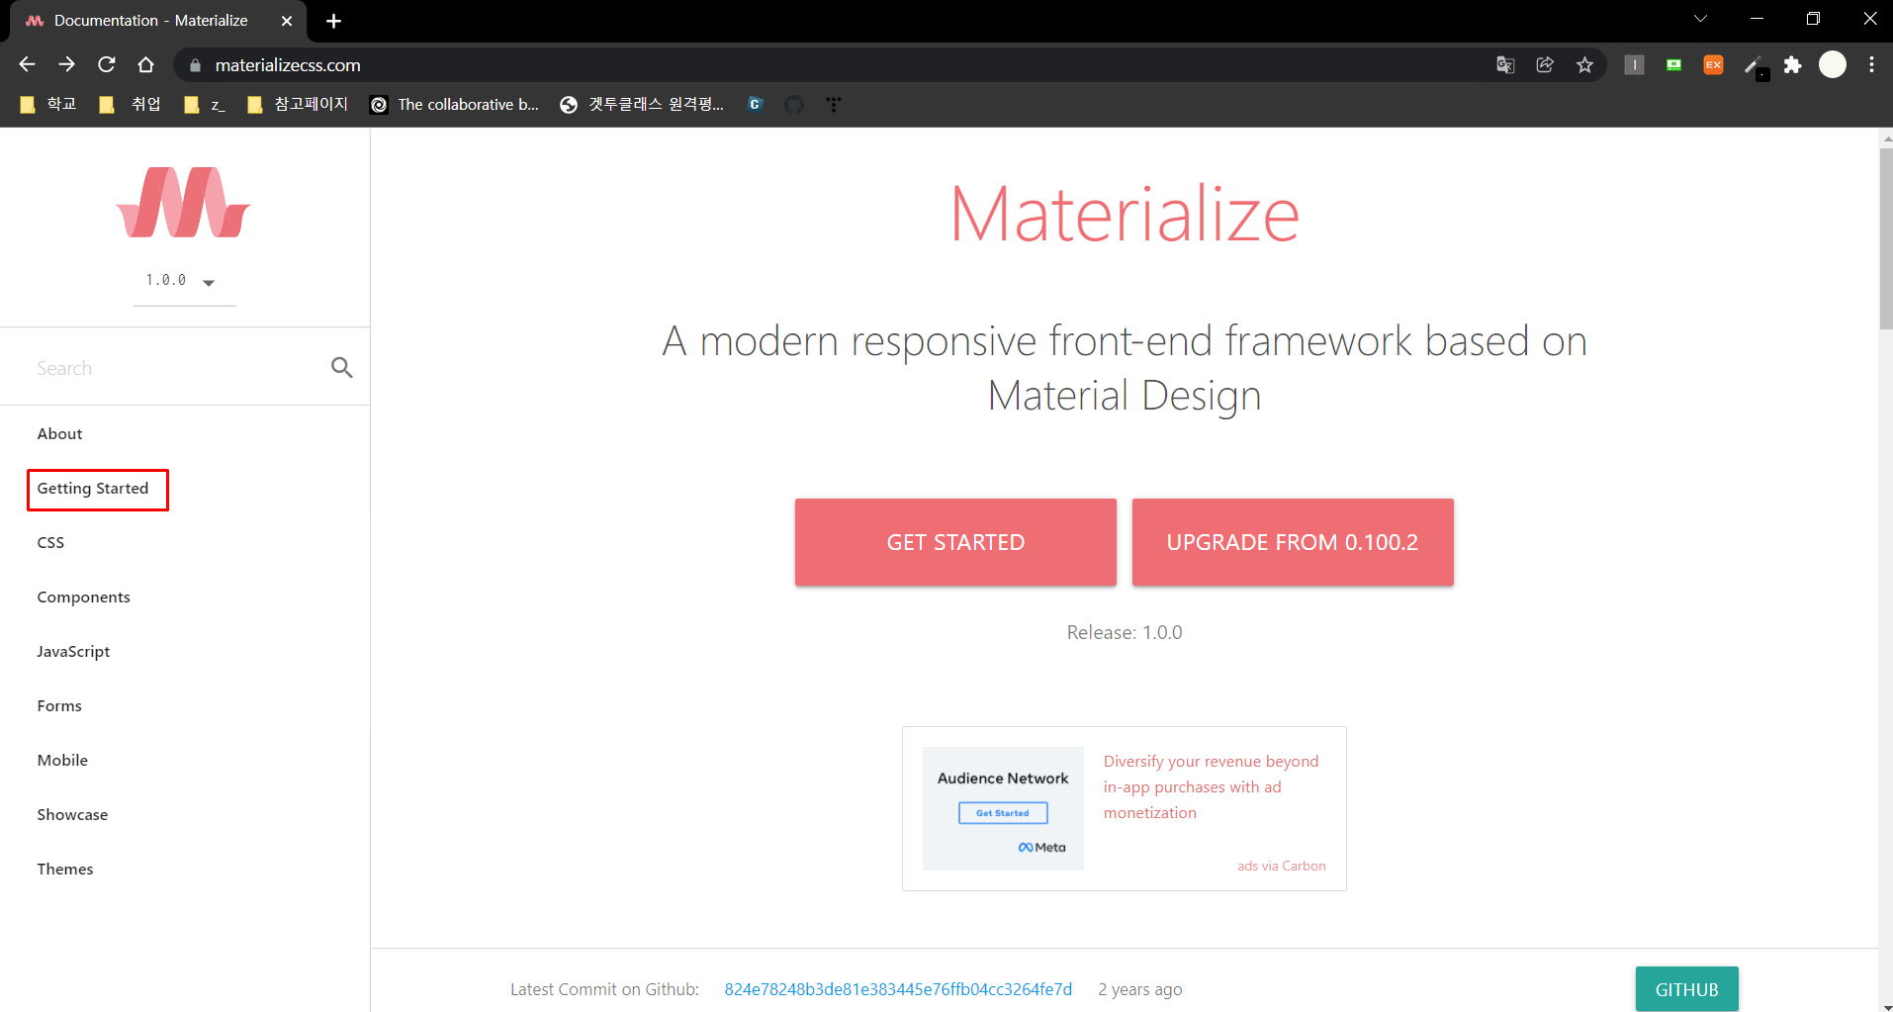Image resolution: width=1893 pixels, height=1012 pixels.
Task: Open the 'Diversify your revenue' ad text
Action: point(1212,787)
